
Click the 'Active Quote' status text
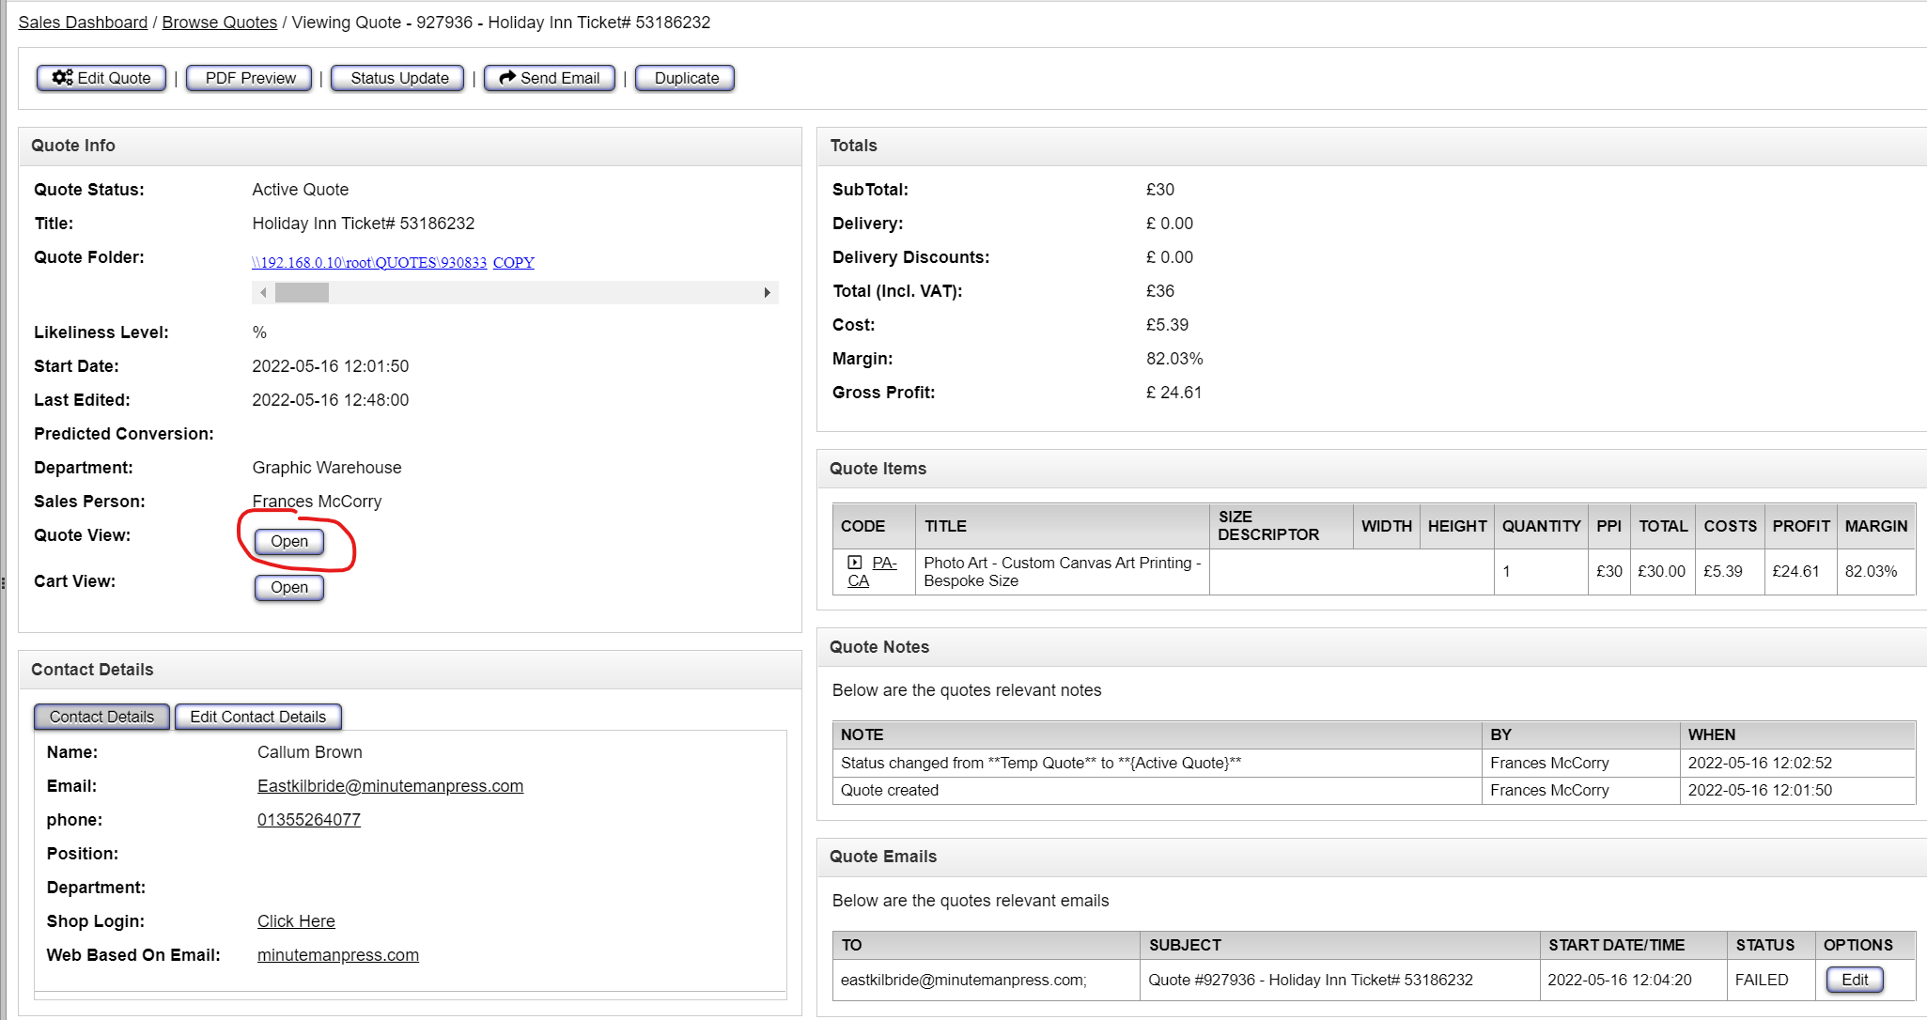point(301,190)
